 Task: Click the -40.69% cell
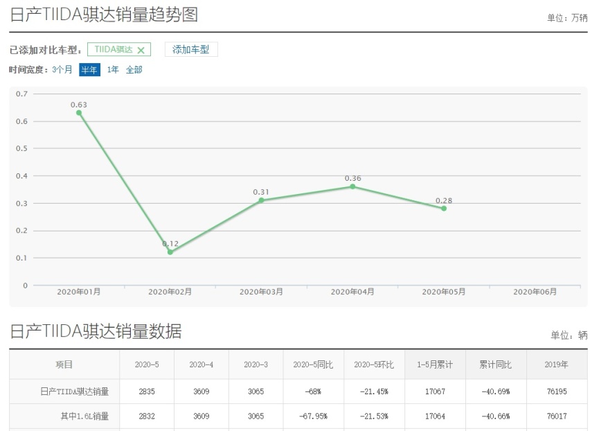[496, 392]
